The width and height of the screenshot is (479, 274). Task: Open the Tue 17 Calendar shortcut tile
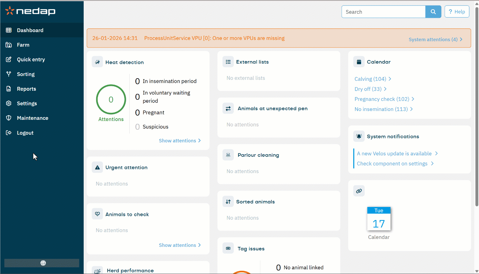(379, 223)
